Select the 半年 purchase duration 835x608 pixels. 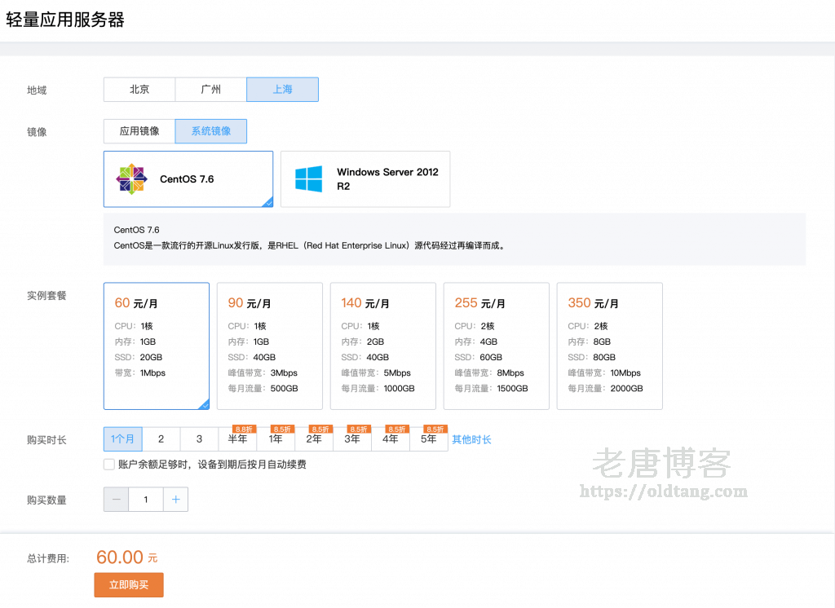[237, 438]
